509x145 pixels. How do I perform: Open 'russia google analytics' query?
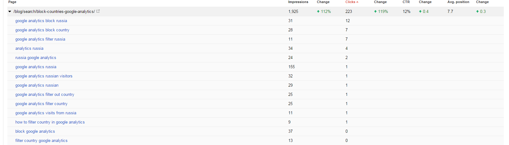coord(36,58)
